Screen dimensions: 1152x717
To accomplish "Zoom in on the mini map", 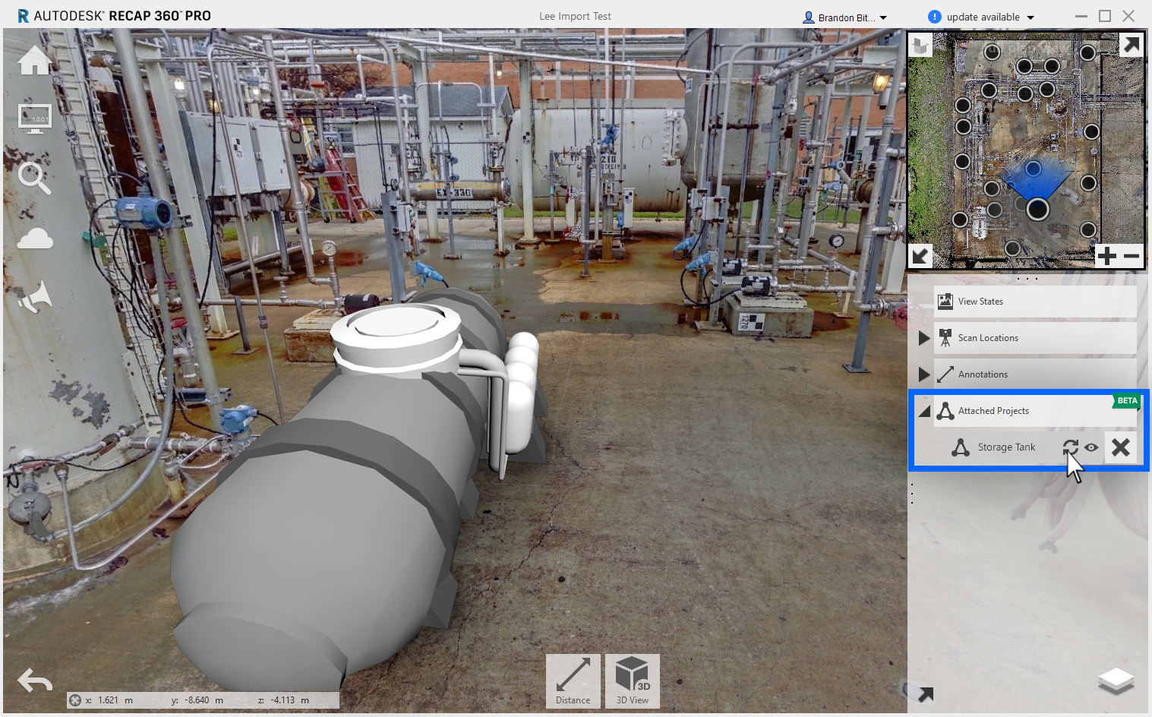I will tap(1107, 256).
